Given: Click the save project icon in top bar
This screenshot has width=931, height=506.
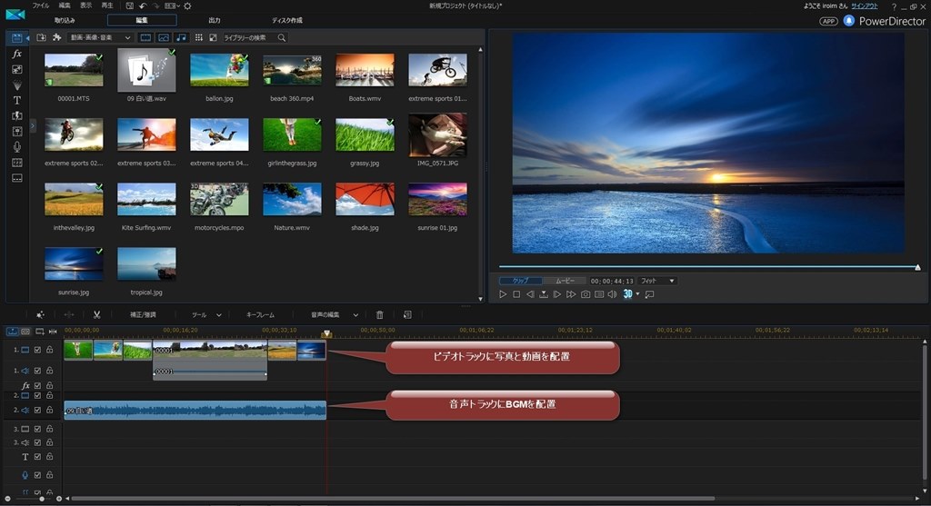Looking at the screenshot, I should point(129,6).
